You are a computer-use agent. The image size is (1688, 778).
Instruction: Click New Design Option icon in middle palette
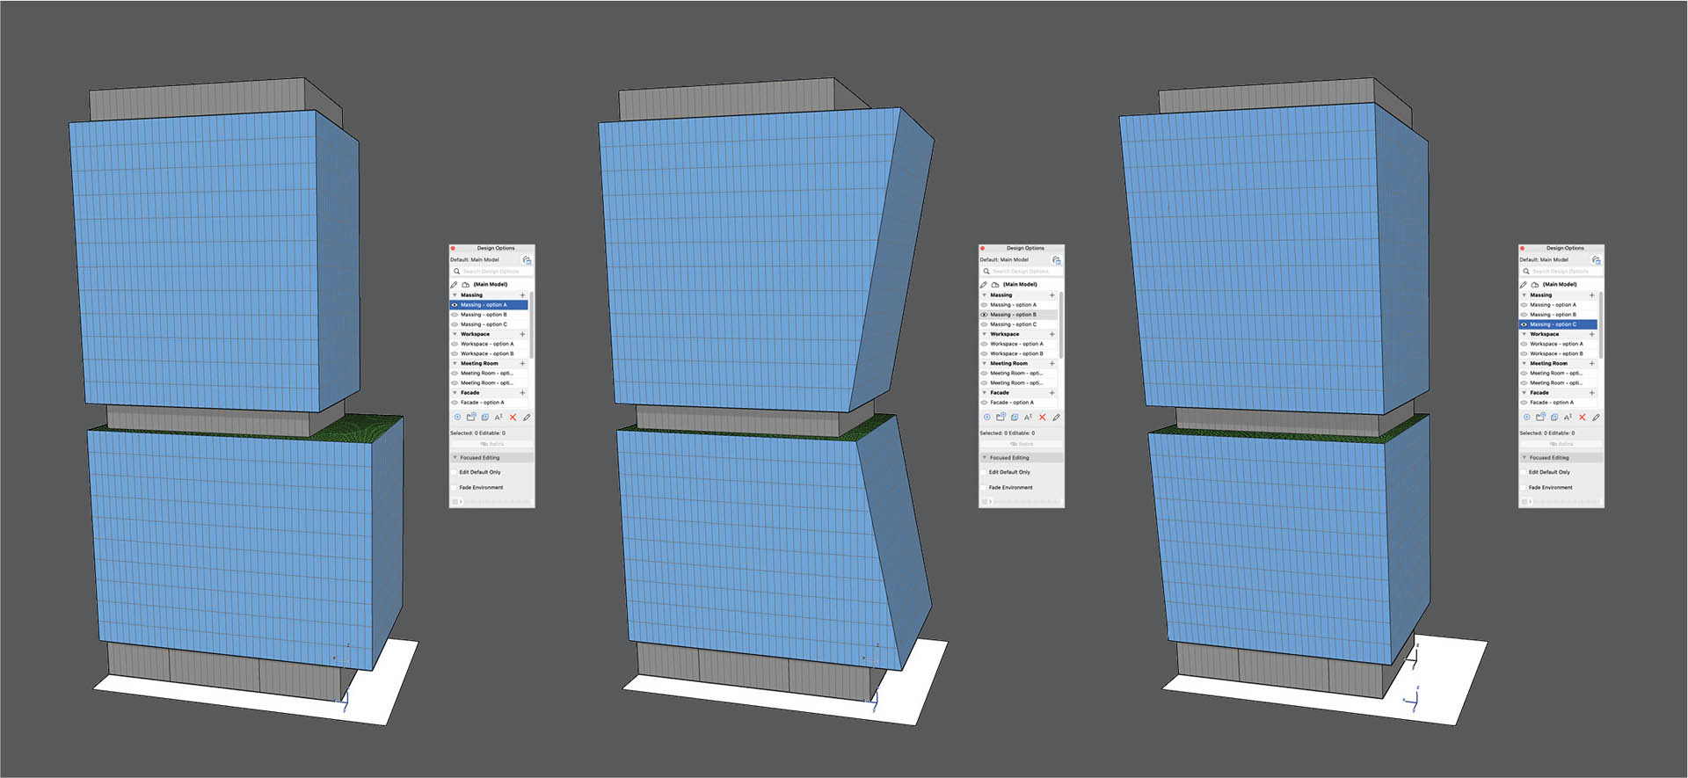(986, 417)
